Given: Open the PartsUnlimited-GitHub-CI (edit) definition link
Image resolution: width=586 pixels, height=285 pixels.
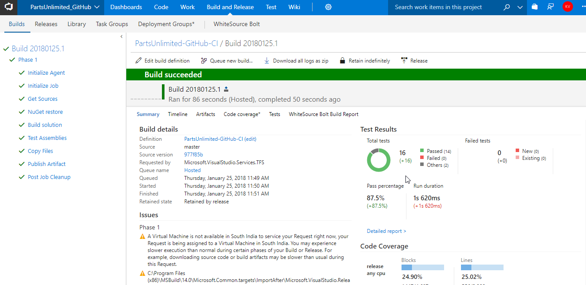Looking at the screenshot, I should click(x=220, y=139).
